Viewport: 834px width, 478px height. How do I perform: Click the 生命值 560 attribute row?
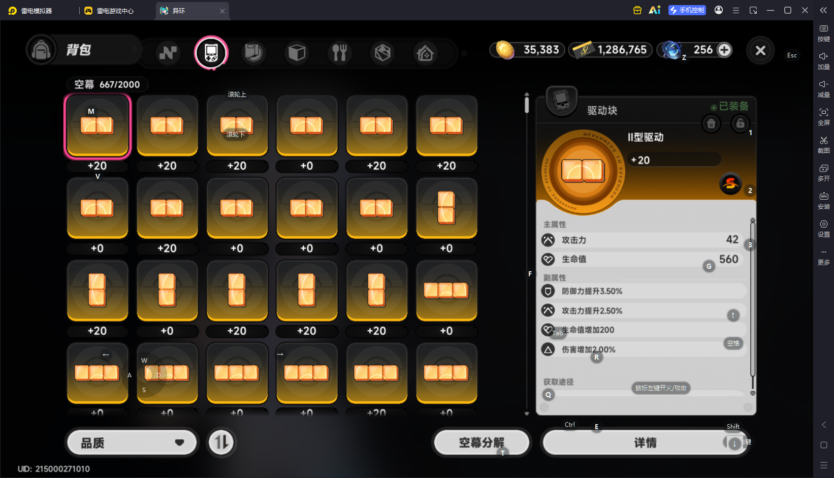[643, 259]
